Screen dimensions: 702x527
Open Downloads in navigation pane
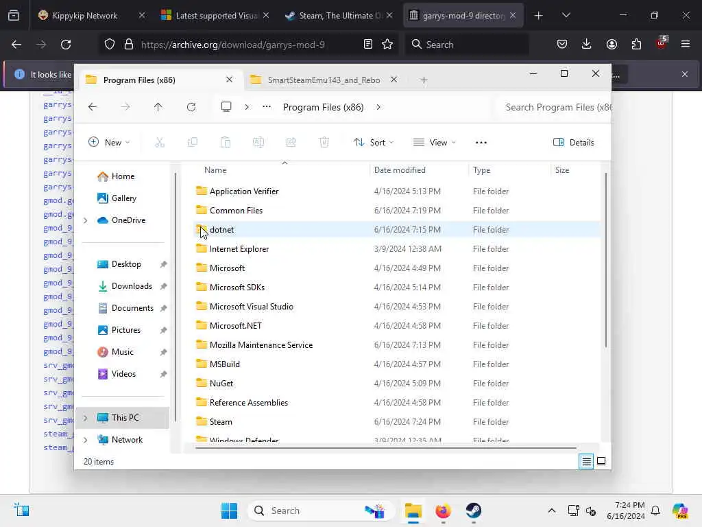(x=132, y=286)
